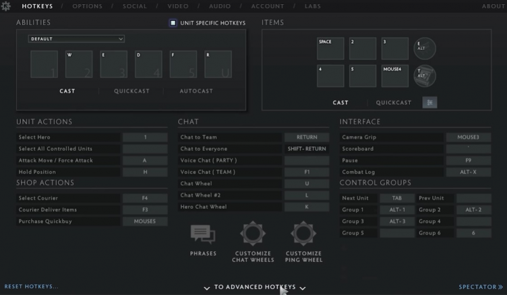Viewport: 507px width, 295px height.
Task: Open Customize Ping Wheel icon
Action: coord(303,234)
